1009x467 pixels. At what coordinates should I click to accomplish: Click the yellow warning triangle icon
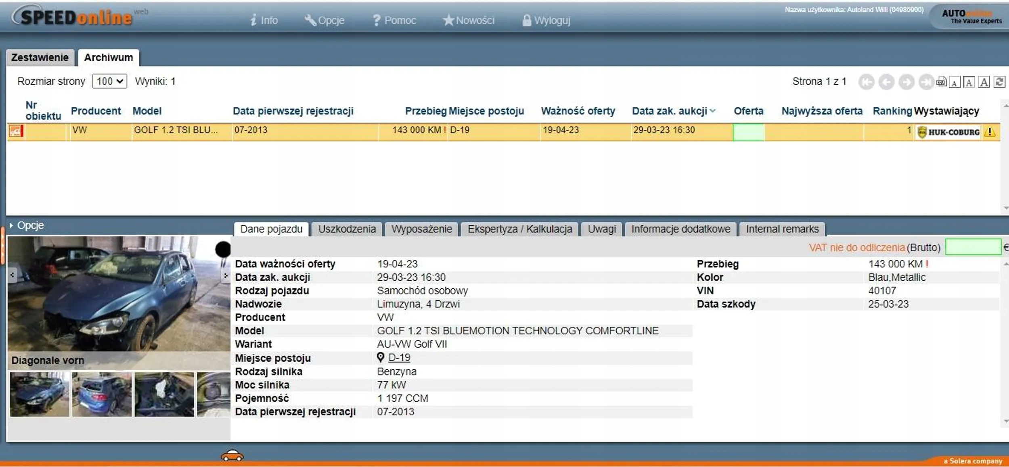coord(990,132)
